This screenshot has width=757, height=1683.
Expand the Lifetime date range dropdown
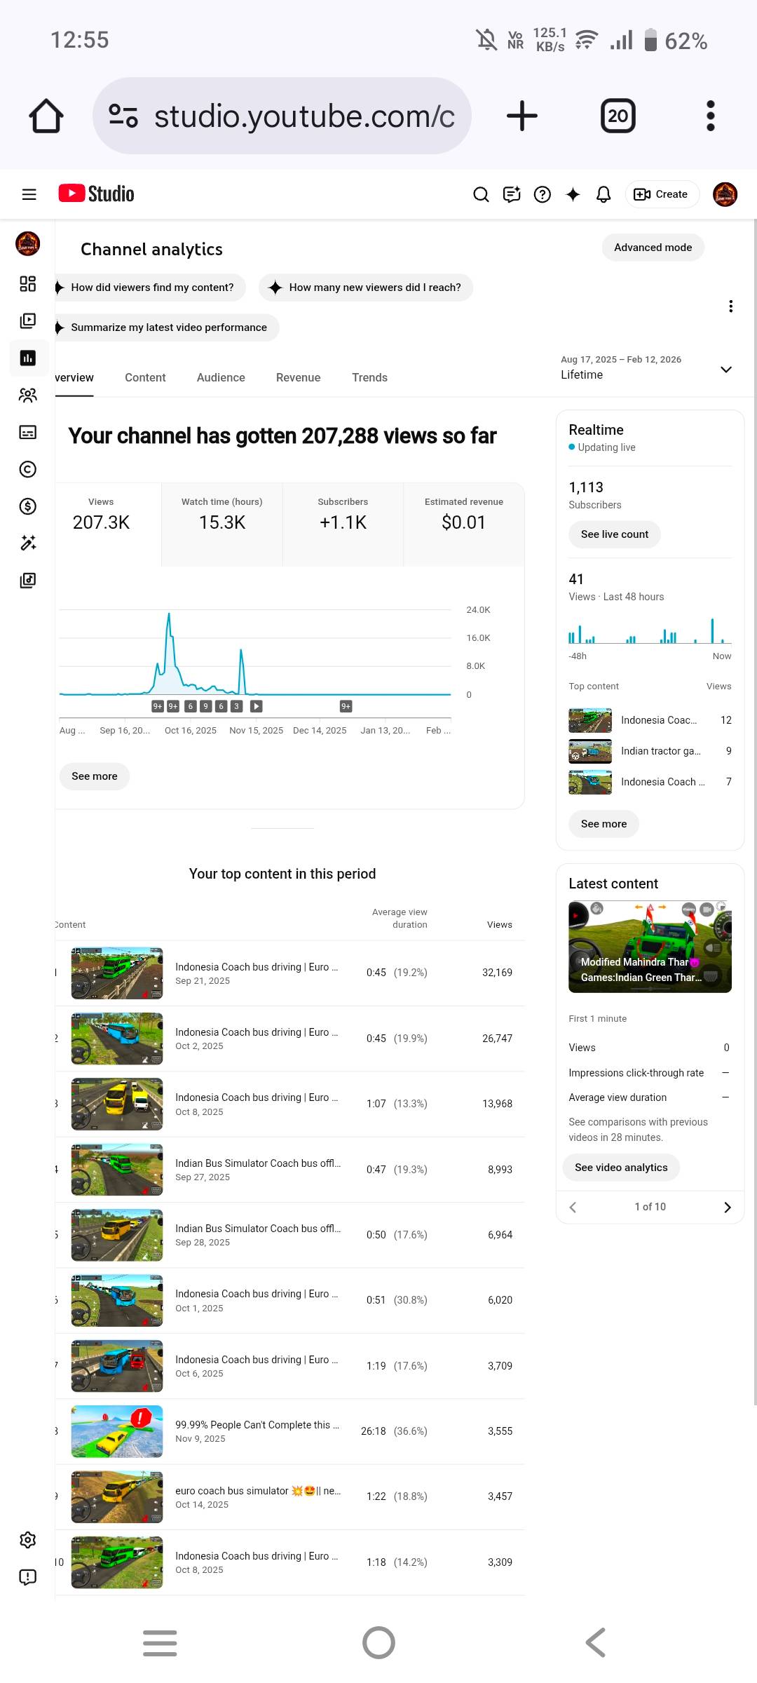coord(726,370)
